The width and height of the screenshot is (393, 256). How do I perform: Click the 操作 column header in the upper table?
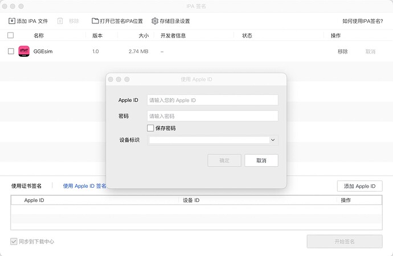(x=336, y=35)
